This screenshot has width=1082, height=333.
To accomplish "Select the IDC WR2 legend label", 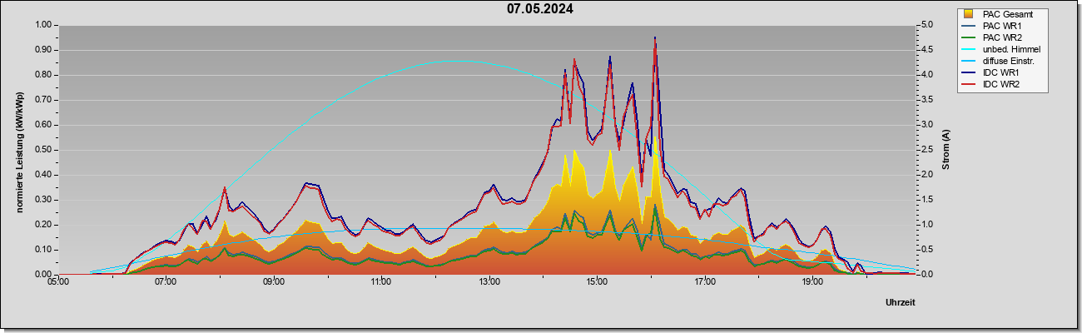I will [1001, 84].
